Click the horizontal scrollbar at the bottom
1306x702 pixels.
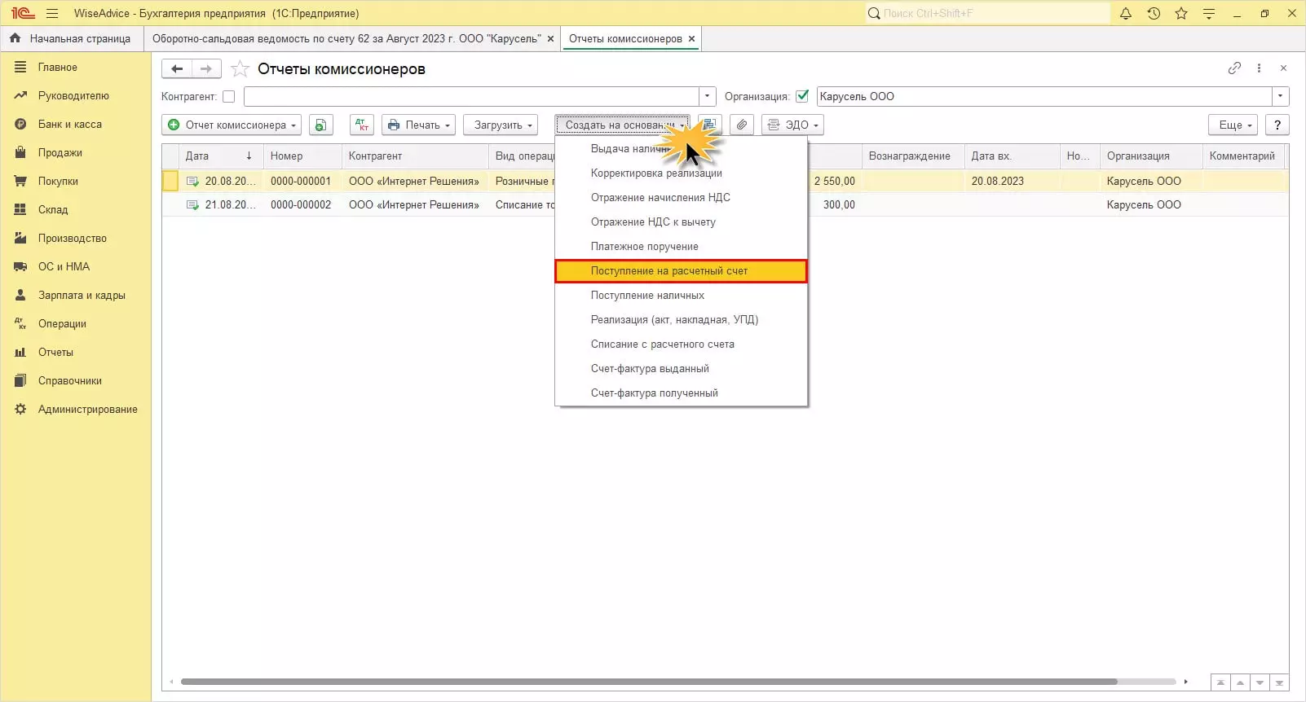coord(648,682)
